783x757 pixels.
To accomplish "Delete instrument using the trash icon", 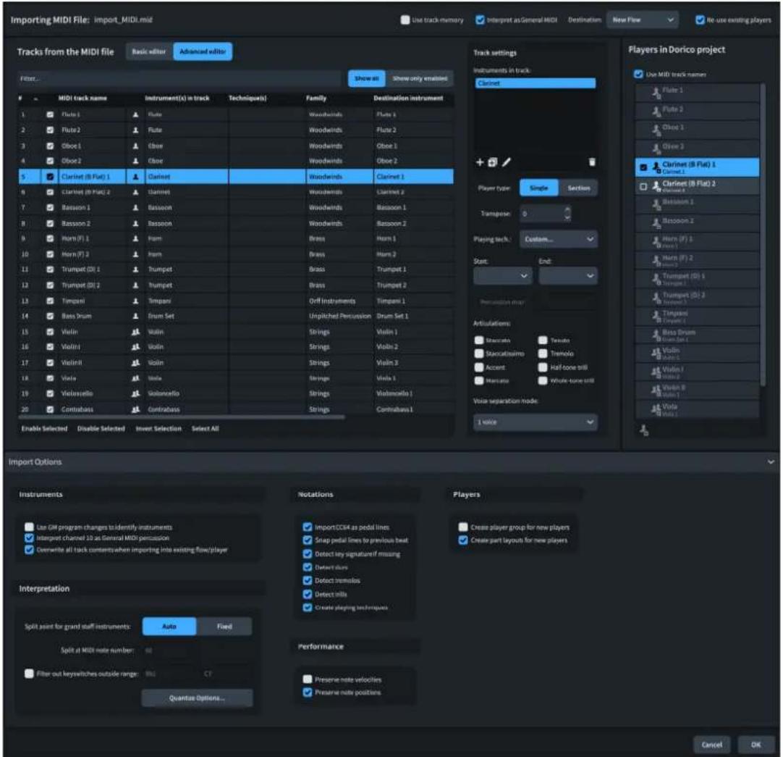I will 592,162.
